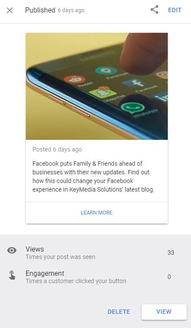This screenshot has height=328, width=191.
Task: Open the smartphone post photo
Action: (97, 86)
